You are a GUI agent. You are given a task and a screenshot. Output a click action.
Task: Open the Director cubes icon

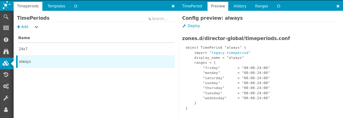click(6, 63)
